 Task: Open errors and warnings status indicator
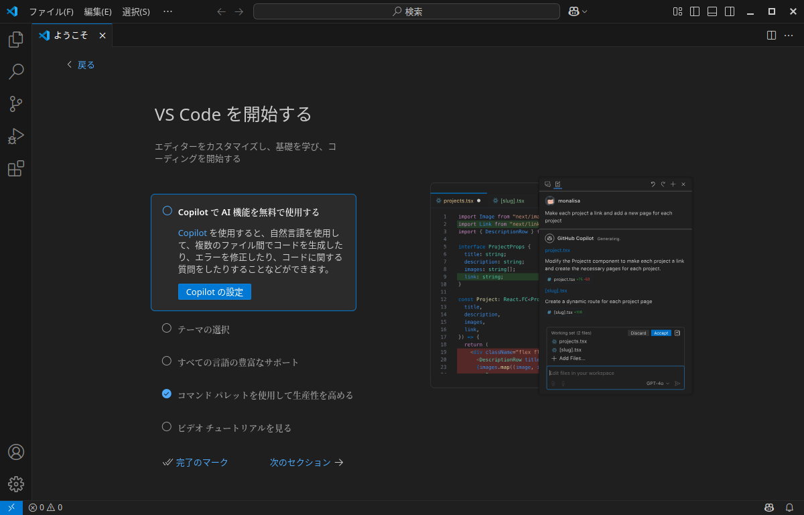[x=46, y=508]
